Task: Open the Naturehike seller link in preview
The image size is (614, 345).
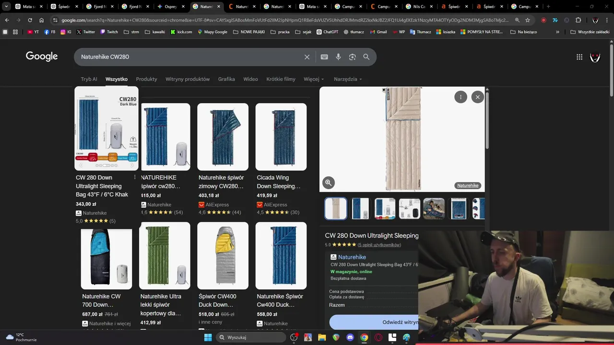Action: click(x=352, y=257)
